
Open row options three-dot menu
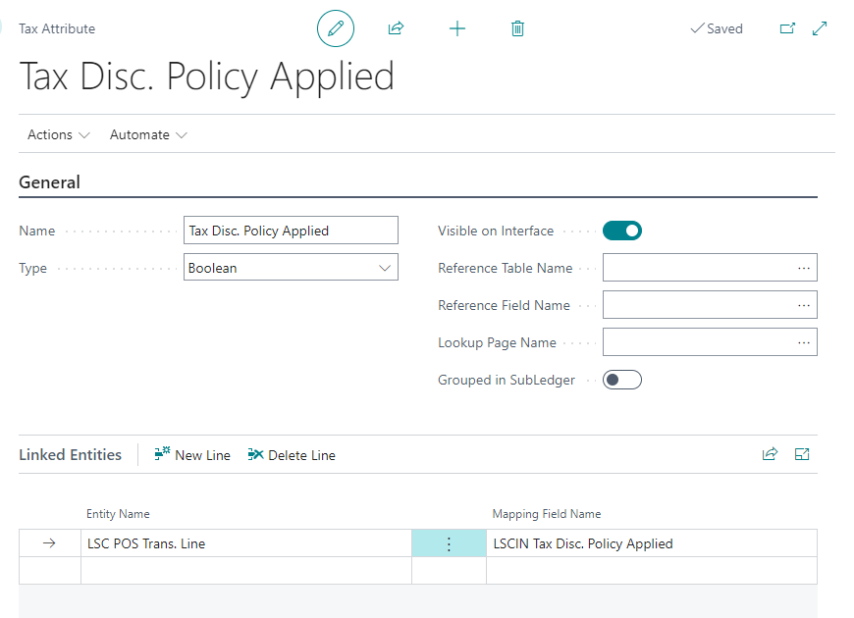point(449,543)
